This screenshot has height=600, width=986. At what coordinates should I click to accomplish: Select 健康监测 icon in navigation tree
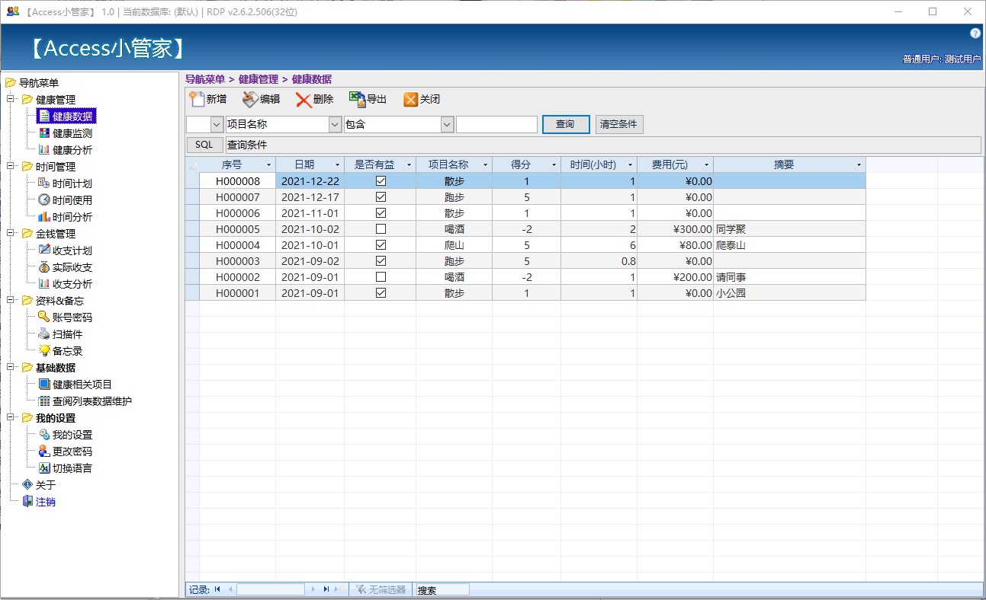44,133
